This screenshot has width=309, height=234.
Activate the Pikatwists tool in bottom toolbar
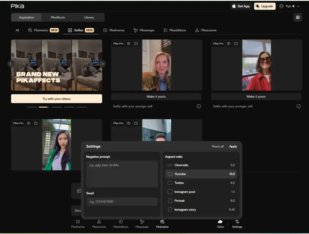(x=162, y=222)
